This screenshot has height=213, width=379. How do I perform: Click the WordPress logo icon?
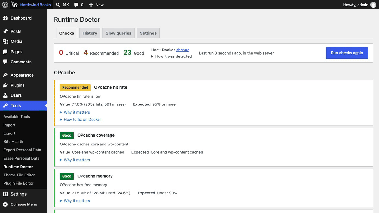(x=5, y=5)
